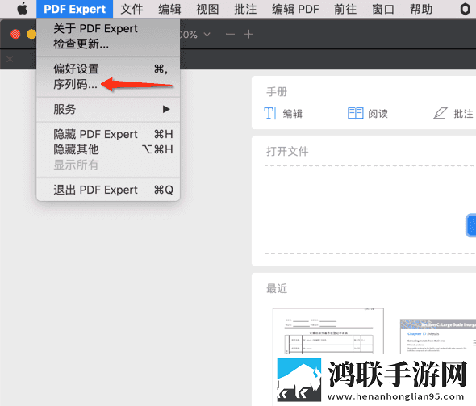
Task: Select 退出 PDF Expert
Action: pos(108,190)
